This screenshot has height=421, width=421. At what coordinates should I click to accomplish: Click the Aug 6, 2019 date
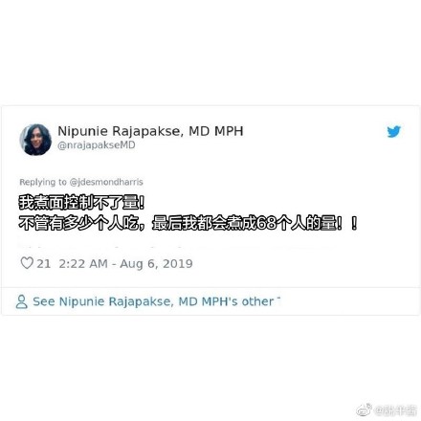(x=156, y=264)
